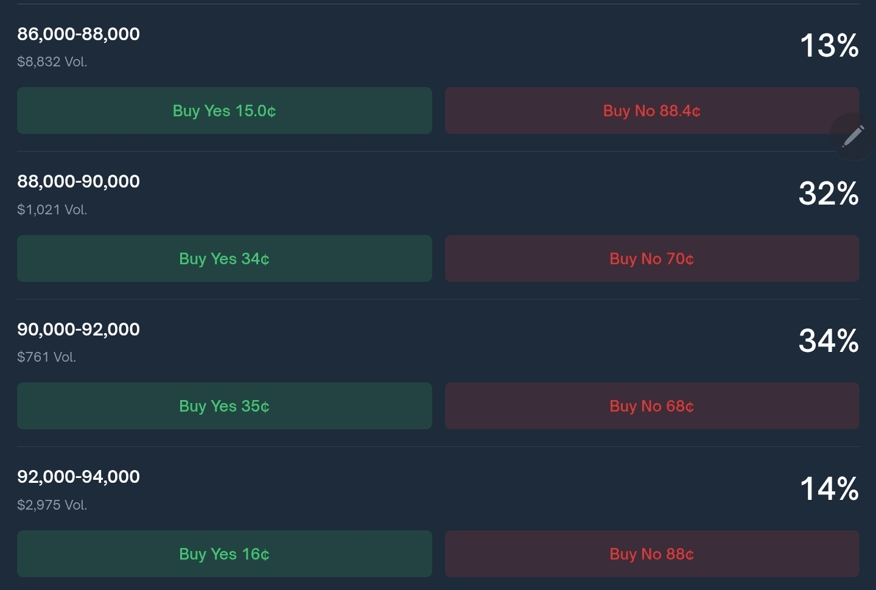The height and width of the screenshot is (590, 876).
Task: Click the 34% probability value
Action: click(829, 341)
